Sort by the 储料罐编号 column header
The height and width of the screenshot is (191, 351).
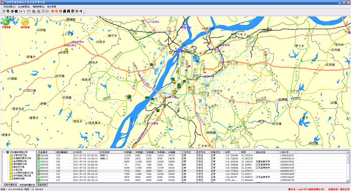click(x=64, y=152)
